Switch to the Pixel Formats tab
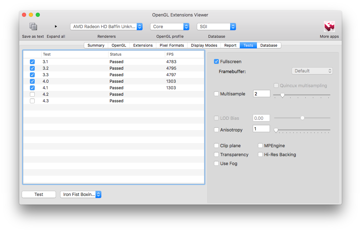The width and height of the screenshot is (361, 232). (172, 45)
